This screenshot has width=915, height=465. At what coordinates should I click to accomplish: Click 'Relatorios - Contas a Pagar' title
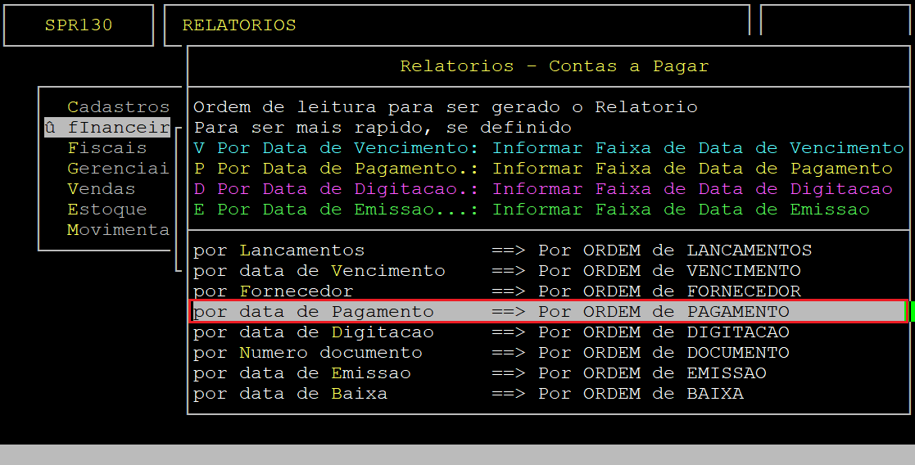(x=554, y=66)
